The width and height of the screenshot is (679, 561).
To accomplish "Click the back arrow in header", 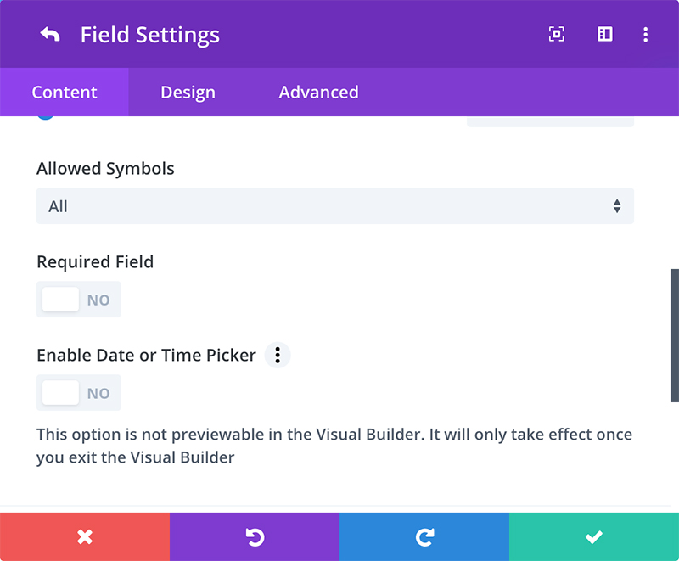I will pyautogui.click(x=50, y=35).
